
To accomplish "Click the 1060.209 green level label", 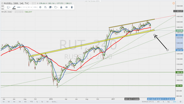I will [179, 72].
